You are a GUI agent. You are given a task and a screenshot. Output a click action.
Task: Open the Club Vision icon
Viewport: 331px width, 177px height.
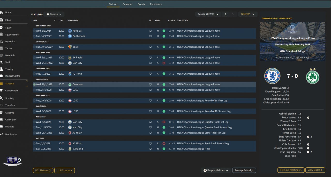[x=1, y=120]
